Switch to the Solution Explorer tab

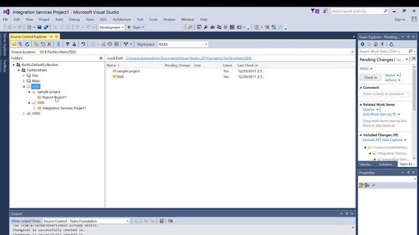coord(386,164)
